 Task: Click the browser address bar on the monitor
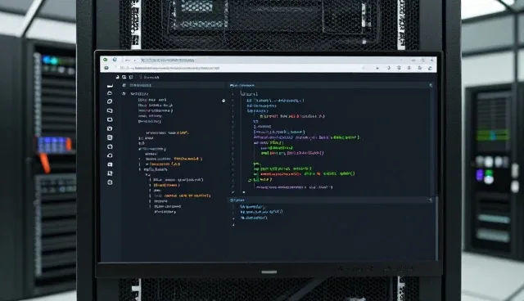170,68
